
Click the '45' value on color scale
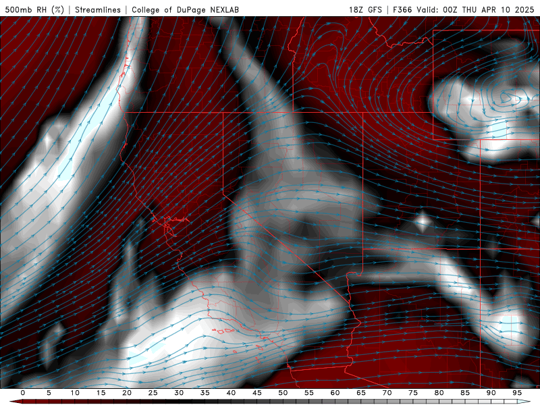[256, 393]
